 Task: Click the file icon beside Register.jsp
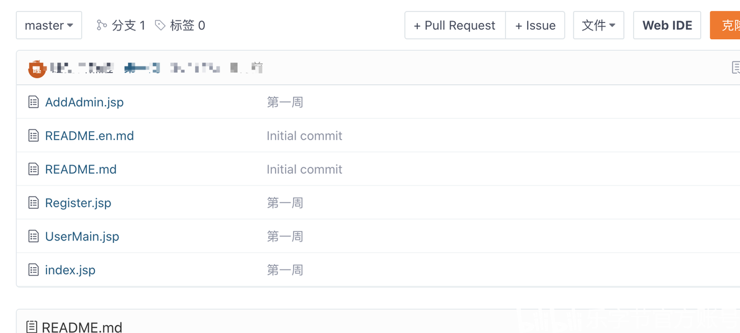click(x=34, y=203)
